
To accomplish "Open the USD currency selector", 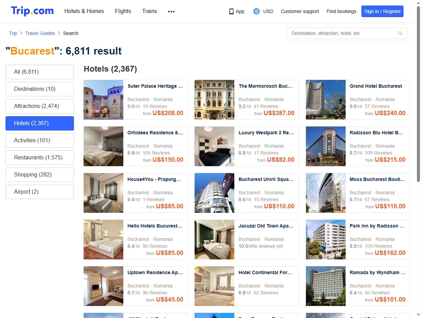I will [268, 11].
